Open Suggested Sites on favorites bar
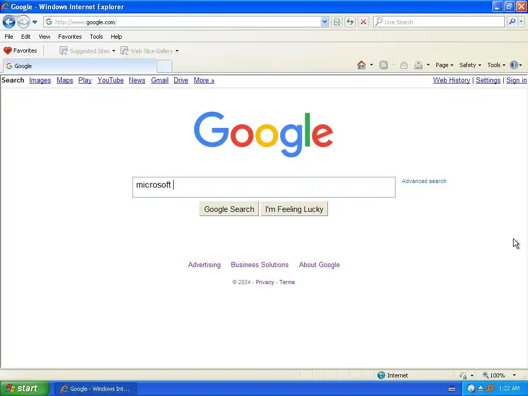Viewport: 528px width, 396px height. [88, 51]
